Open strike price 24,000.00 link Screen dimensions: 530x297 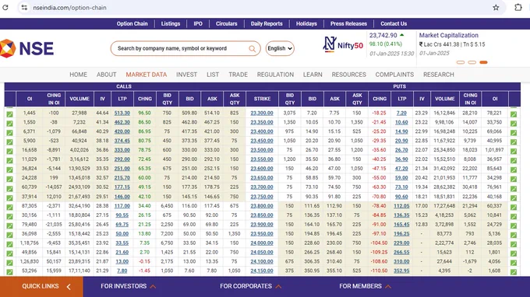pyautogui.click(x=262, y=243)
